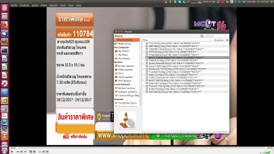Open the Subtitle menu
This screenshot has width=274, height=154.
click(53, 5)
